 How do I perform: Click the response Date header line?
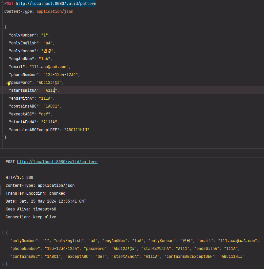(46, 201)
